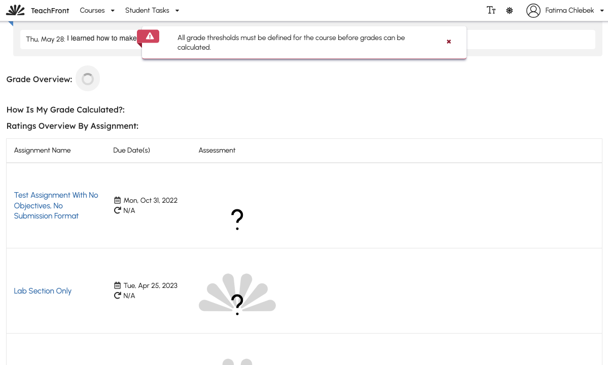Open the Lab Section Only assignment

43,291
